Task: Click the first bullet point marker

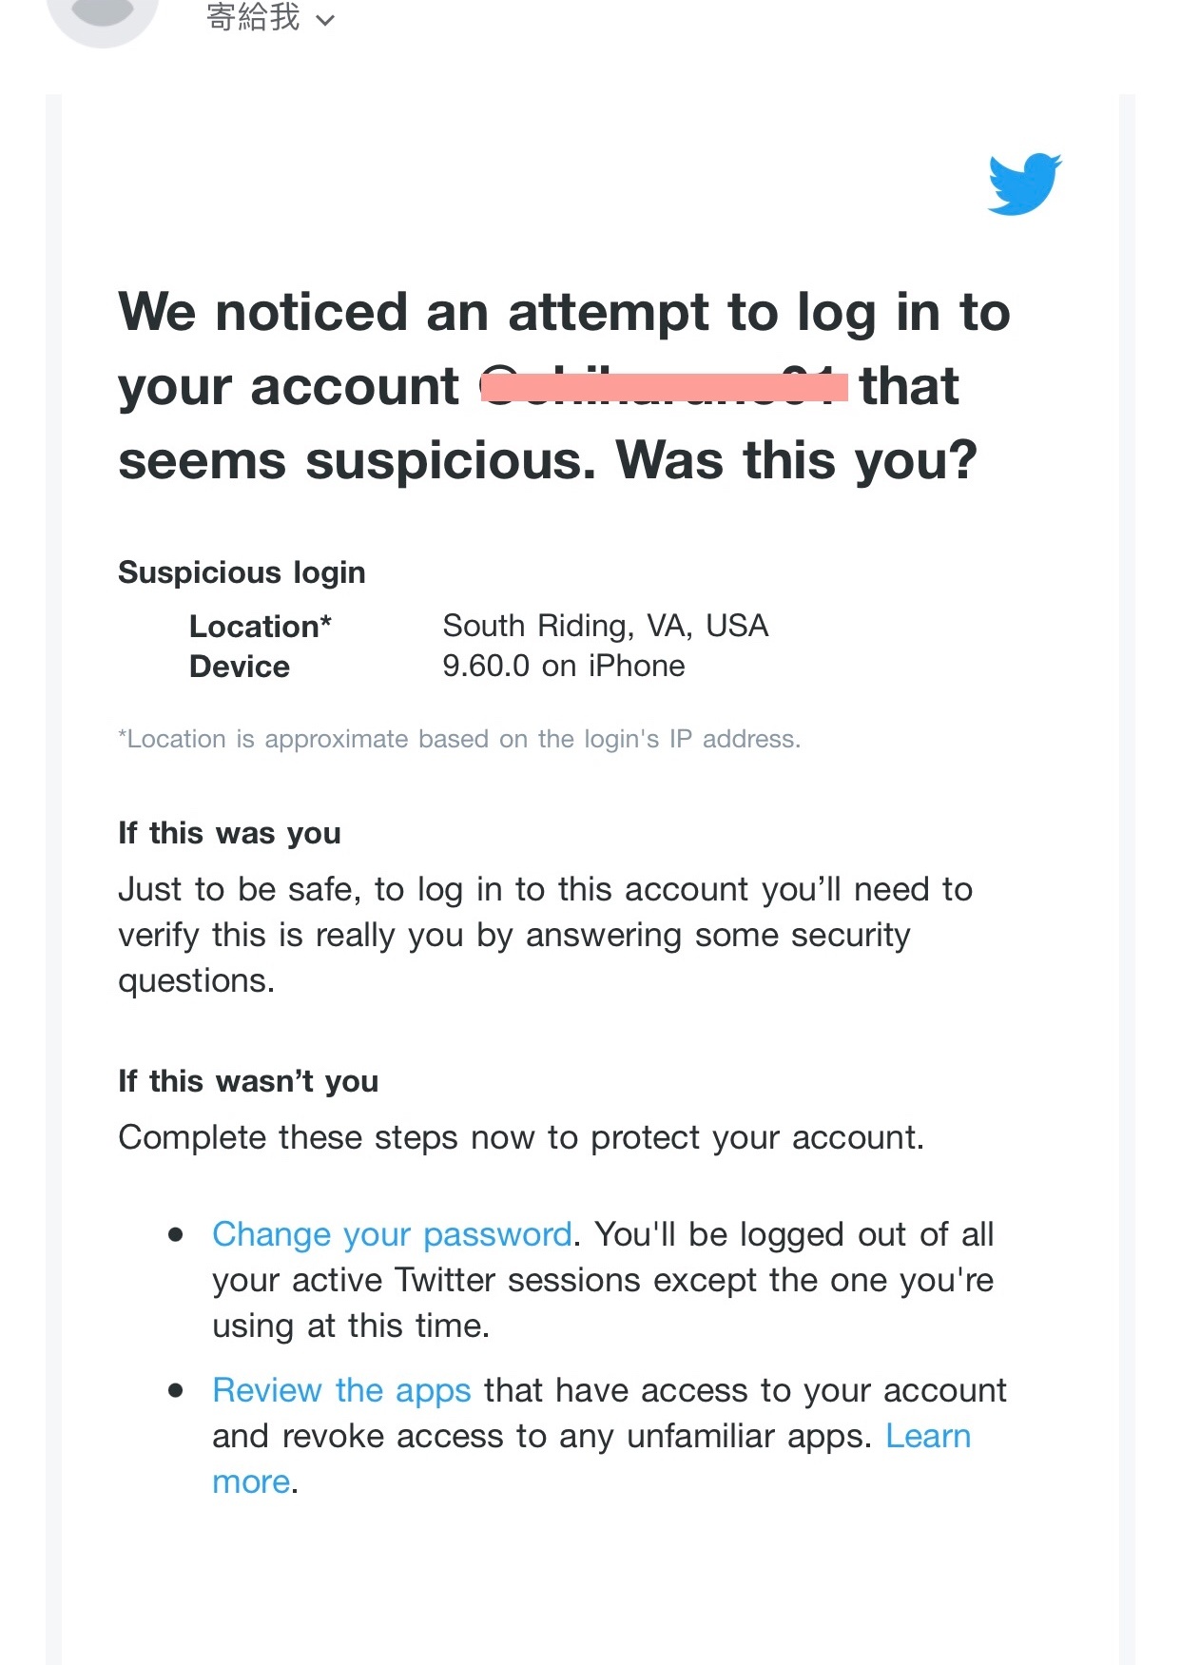Action: coord(176,1234)
